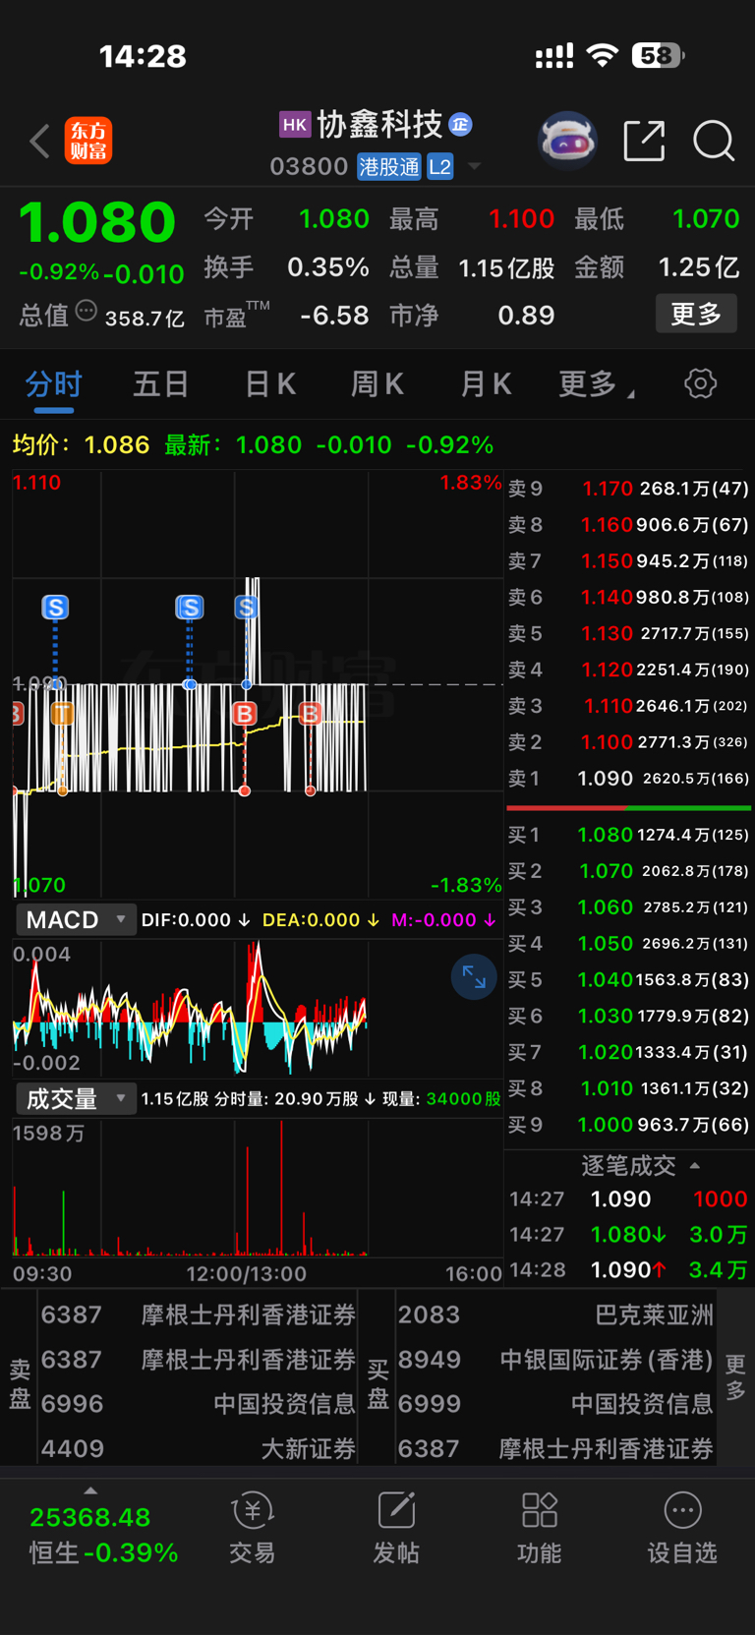755x1635 pixels.
Task: Switch to the 日K tab
Action: (270, 383)
